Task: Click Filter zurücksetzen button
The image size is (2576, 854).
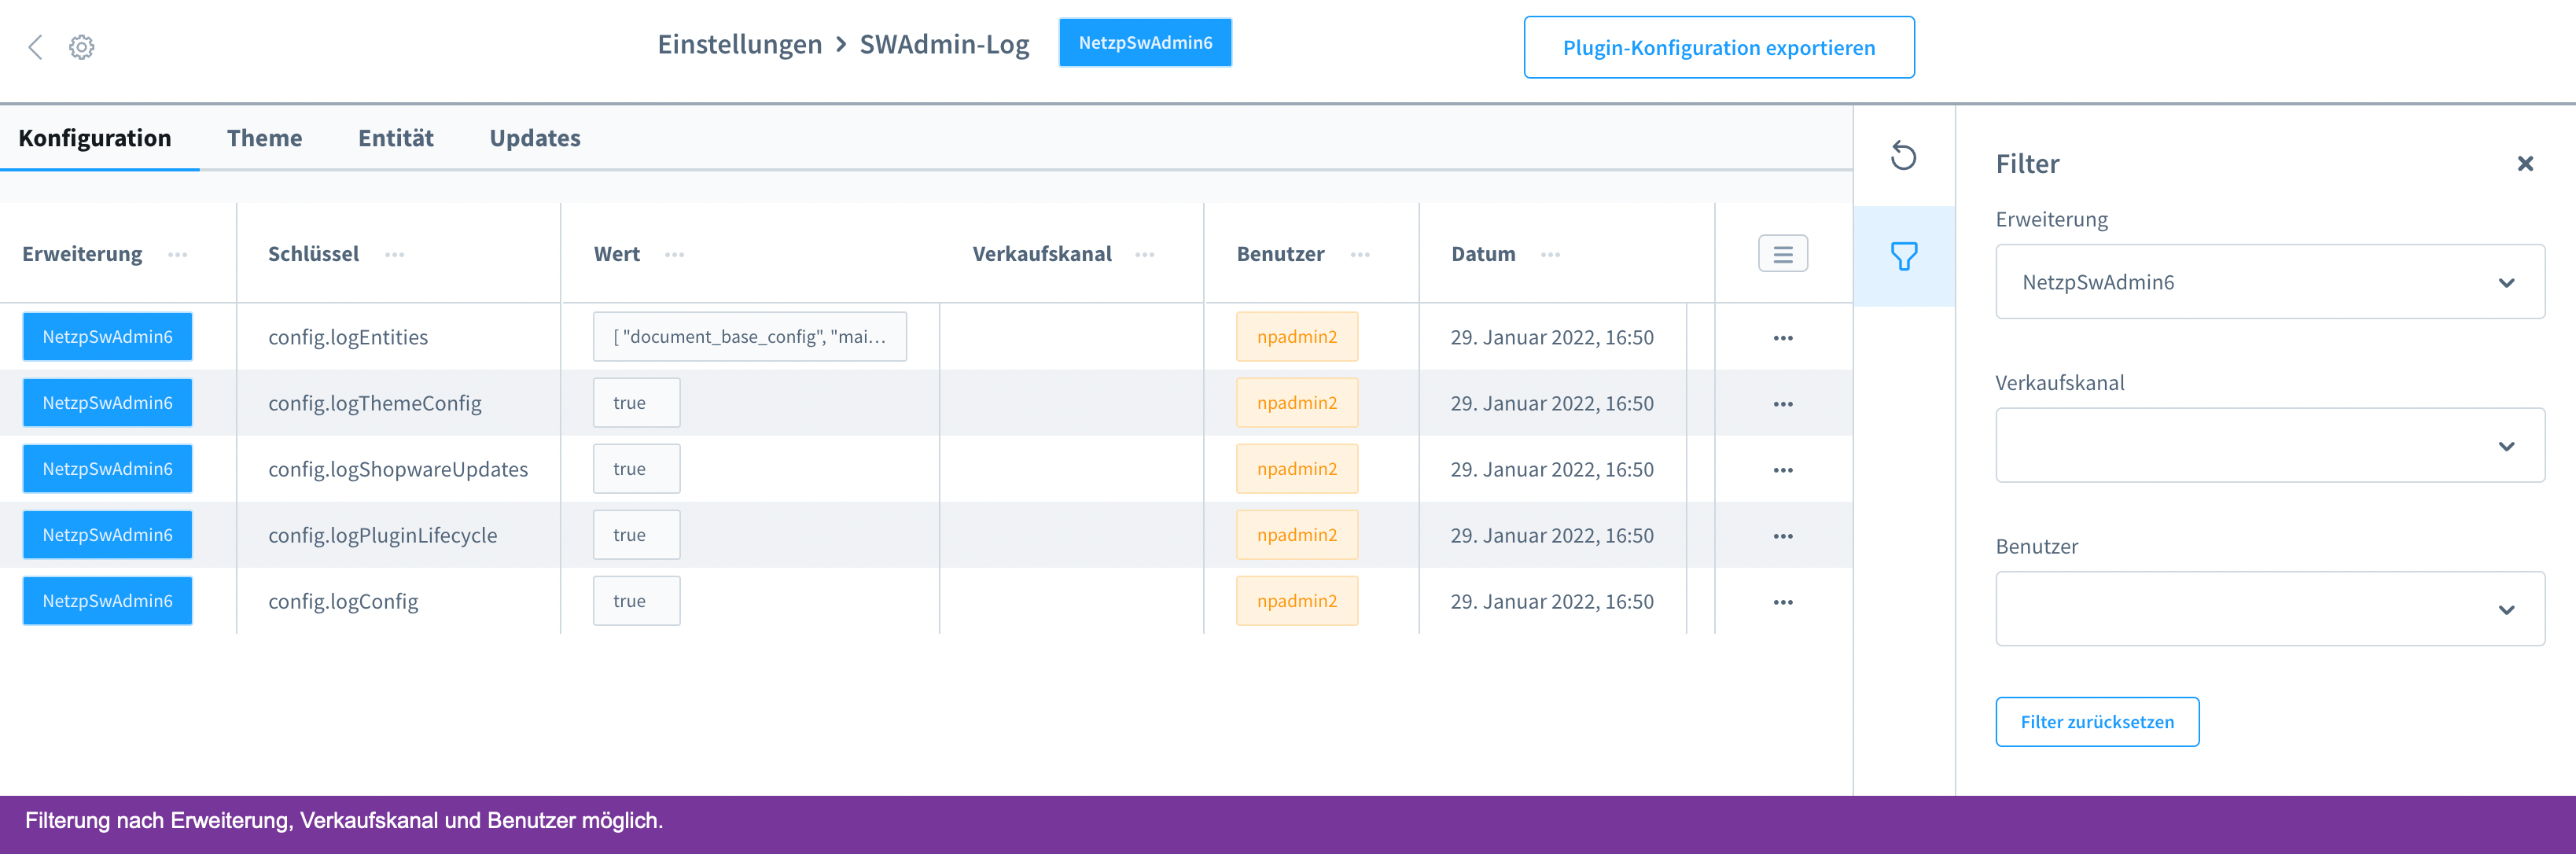Action: (2097, 722)
